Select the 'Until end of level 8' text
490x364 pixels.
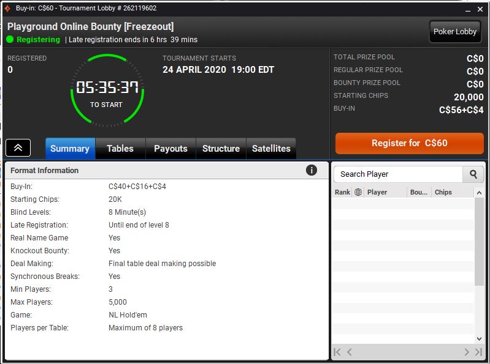[x=139, y=225]
